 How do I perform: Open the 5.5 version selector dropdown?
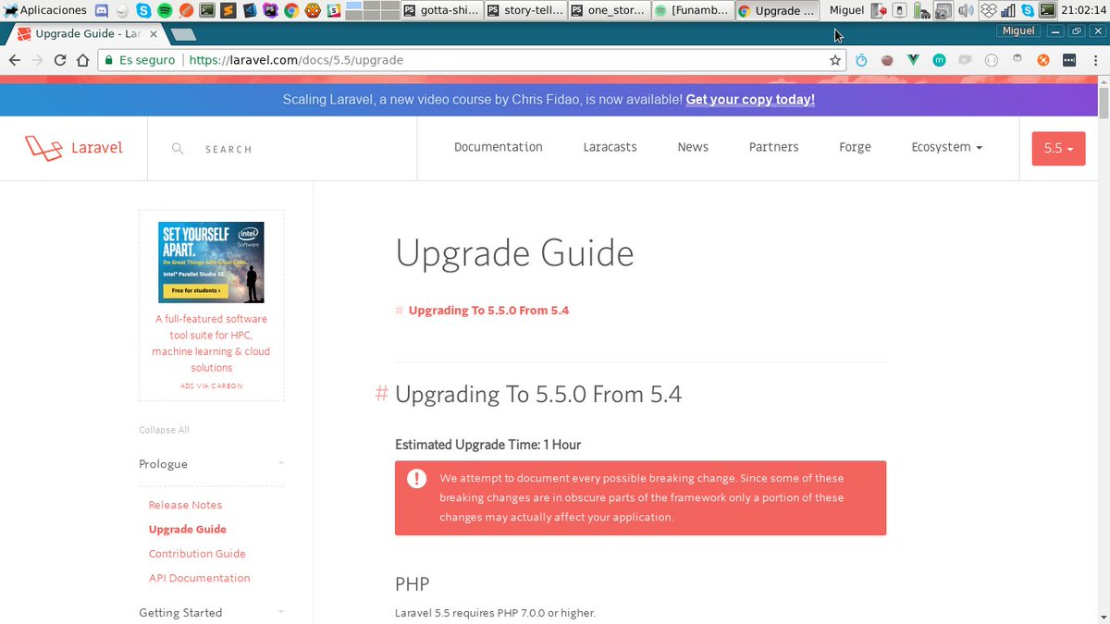[x=1058, y=149]
